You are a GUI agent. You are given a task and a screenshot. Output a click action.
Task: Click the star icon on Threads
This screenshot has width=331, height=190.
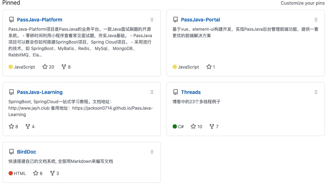click(x=193, y=126)
